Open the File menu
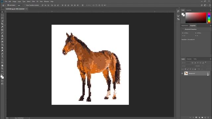This screenshot has height=119, width=212. (6, 1)
